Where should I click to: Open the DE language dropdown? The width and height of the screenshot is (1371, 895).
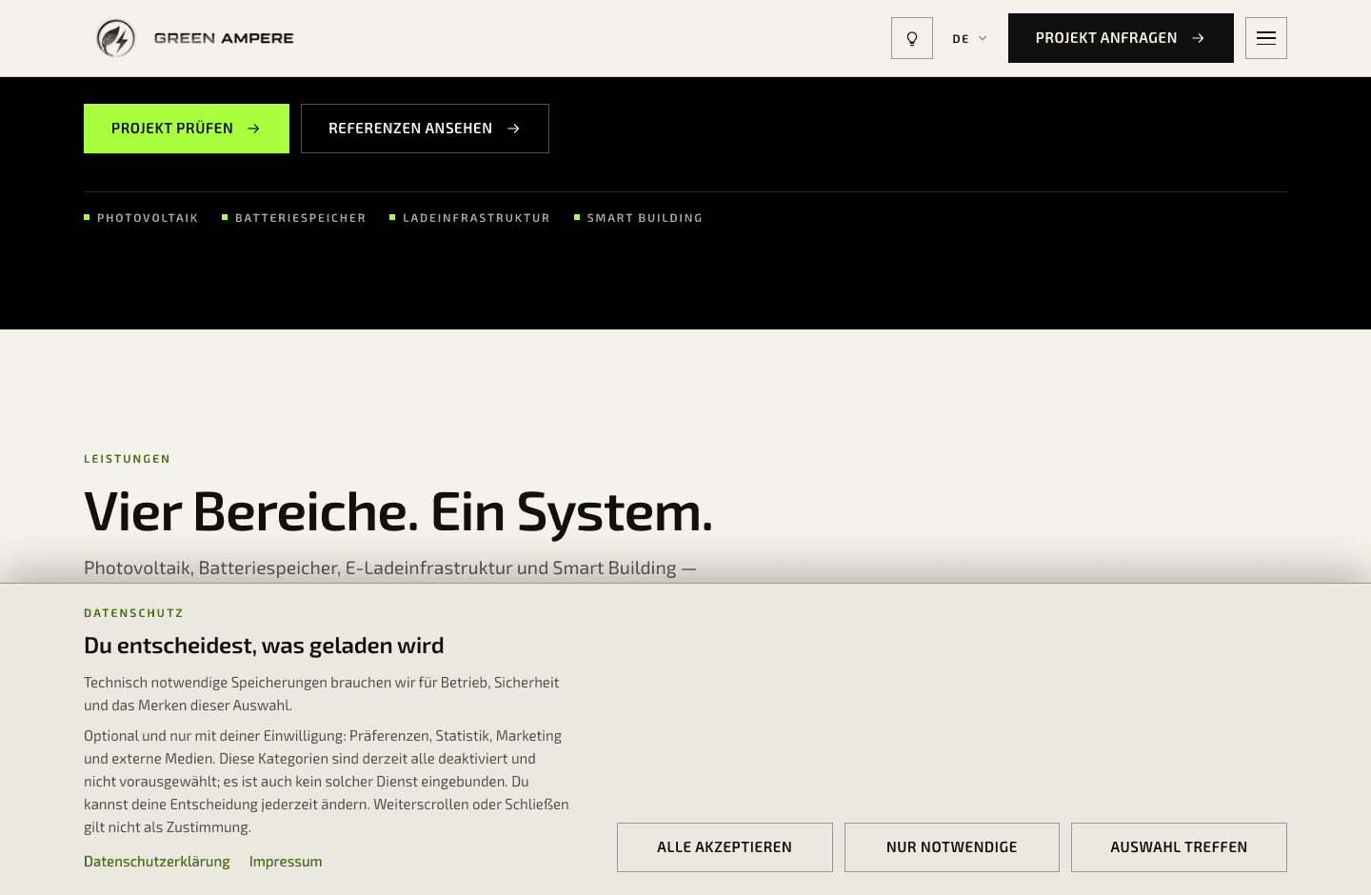point(969,39)
